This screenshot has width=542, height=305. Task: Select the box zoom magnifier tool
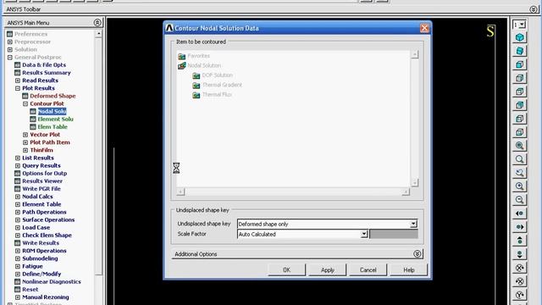pos(519,159)
